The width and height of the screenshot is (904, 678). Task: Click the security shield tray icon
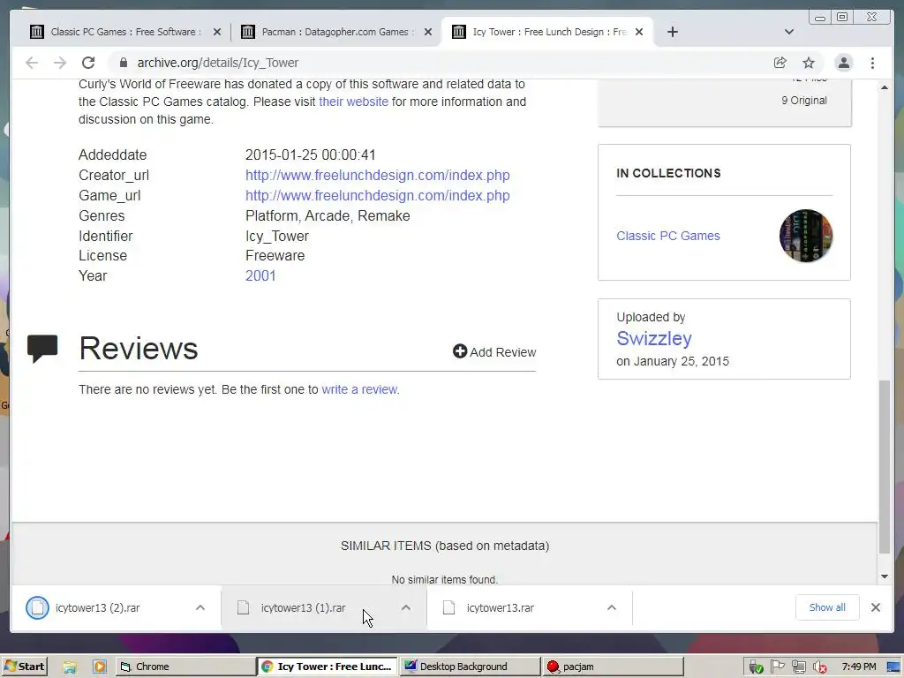(756, 667)
